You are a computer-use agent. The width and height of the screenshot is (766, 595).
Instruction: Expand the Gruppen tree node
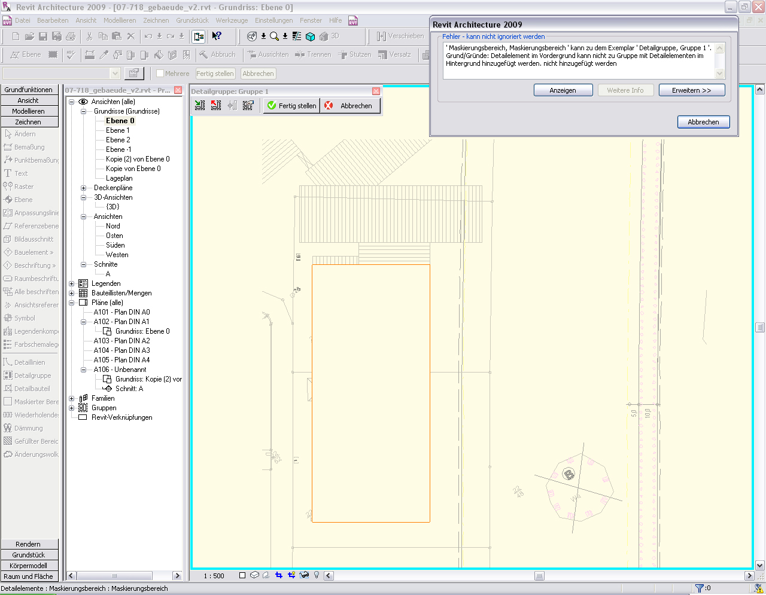coord(71,408)
